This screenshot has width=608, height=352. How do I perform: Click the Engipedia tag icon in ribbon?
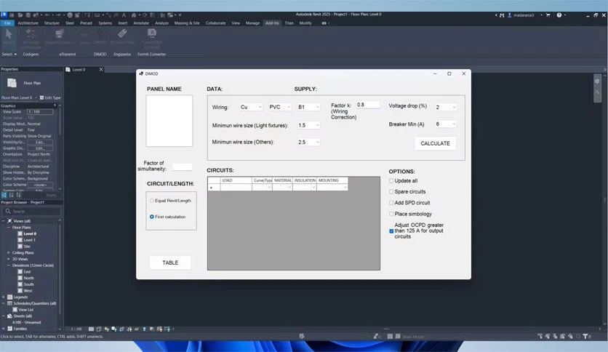point(122,33)
